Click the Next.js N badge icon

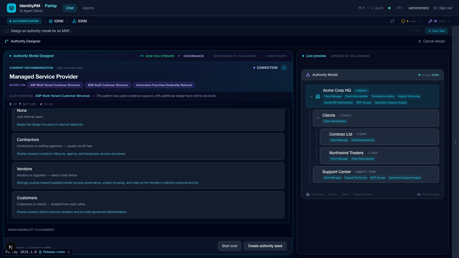[x=11, y=247]
